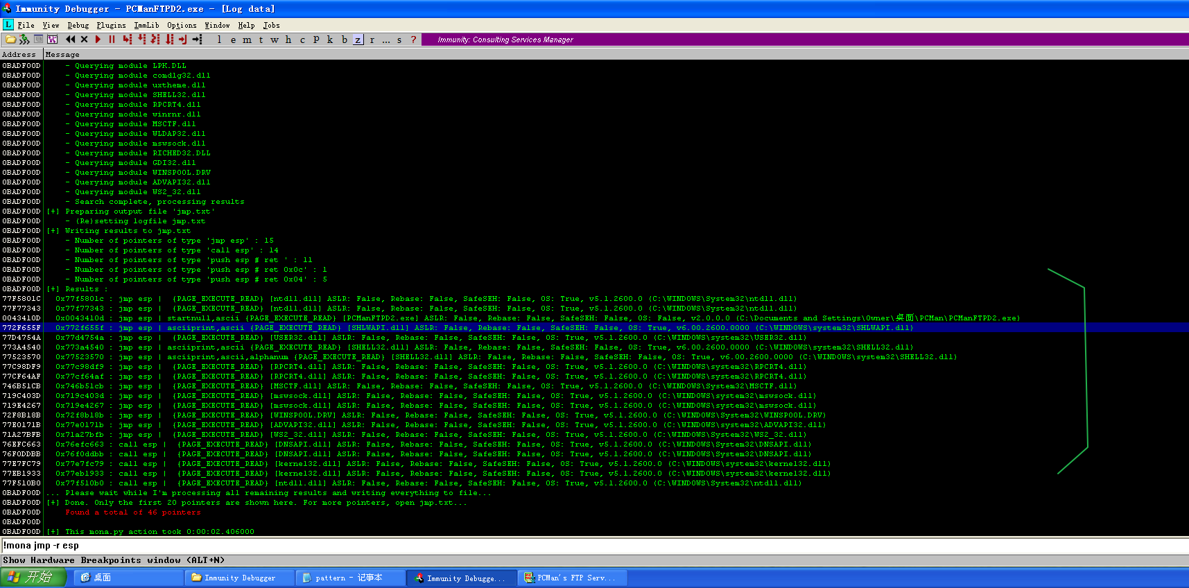Select the SHLWAPI.dll jmp esp row at 772F655F

coord(594,328)
